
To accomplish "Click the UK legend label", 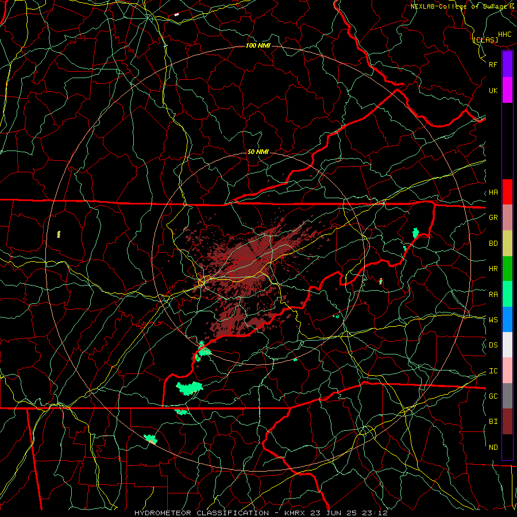I will [493, 90].
